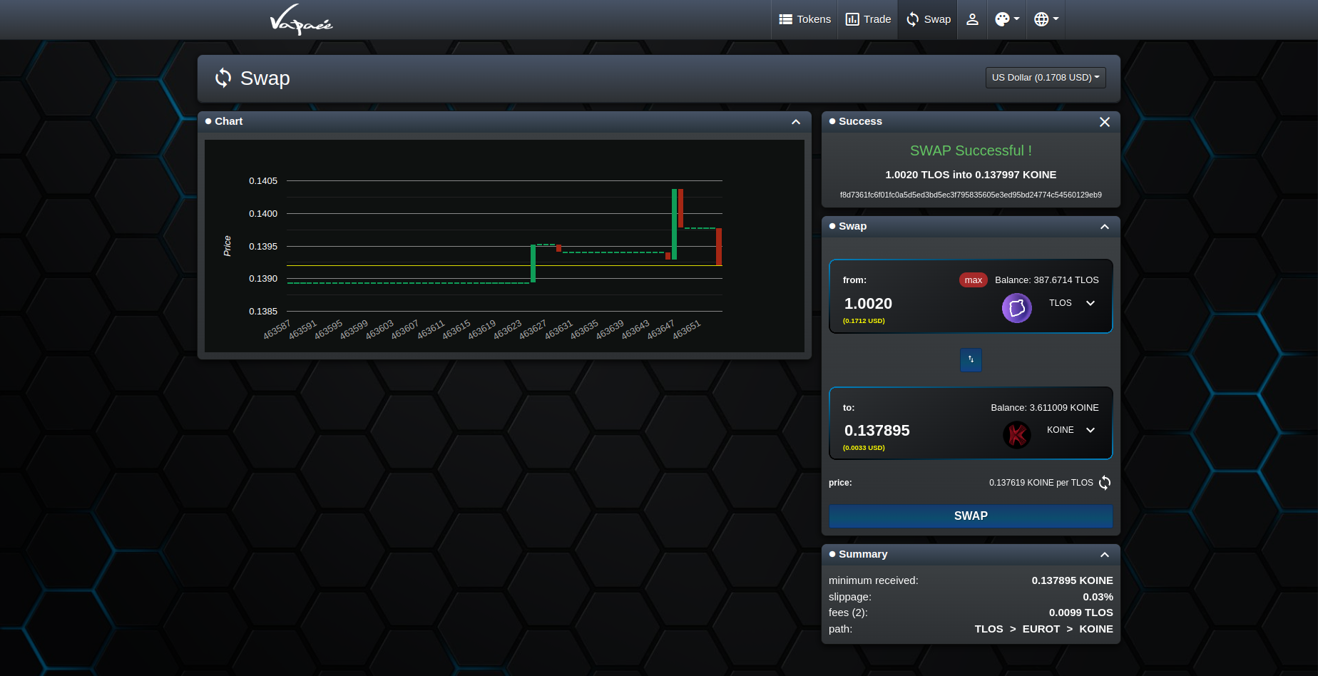Open the Tokens page
The width and height of the screenshot is (1318, 676).
coord(804,19)
